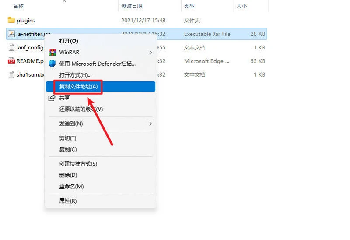Expand the 发送到 submenu arrow

point(150,124)
